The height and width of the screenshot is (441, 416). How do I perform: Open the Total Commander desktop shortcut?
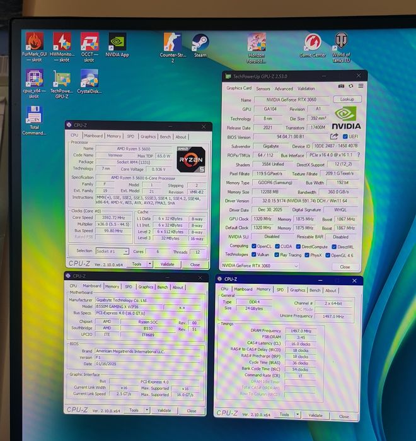coord(34,121)
